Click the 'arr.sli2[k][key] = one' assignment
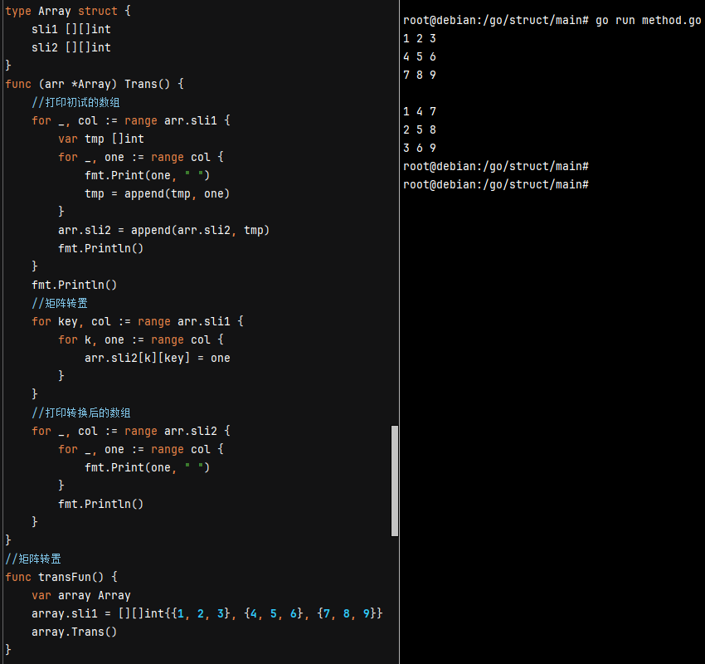Viewport: 705px width, 664px height. [157, 358]
